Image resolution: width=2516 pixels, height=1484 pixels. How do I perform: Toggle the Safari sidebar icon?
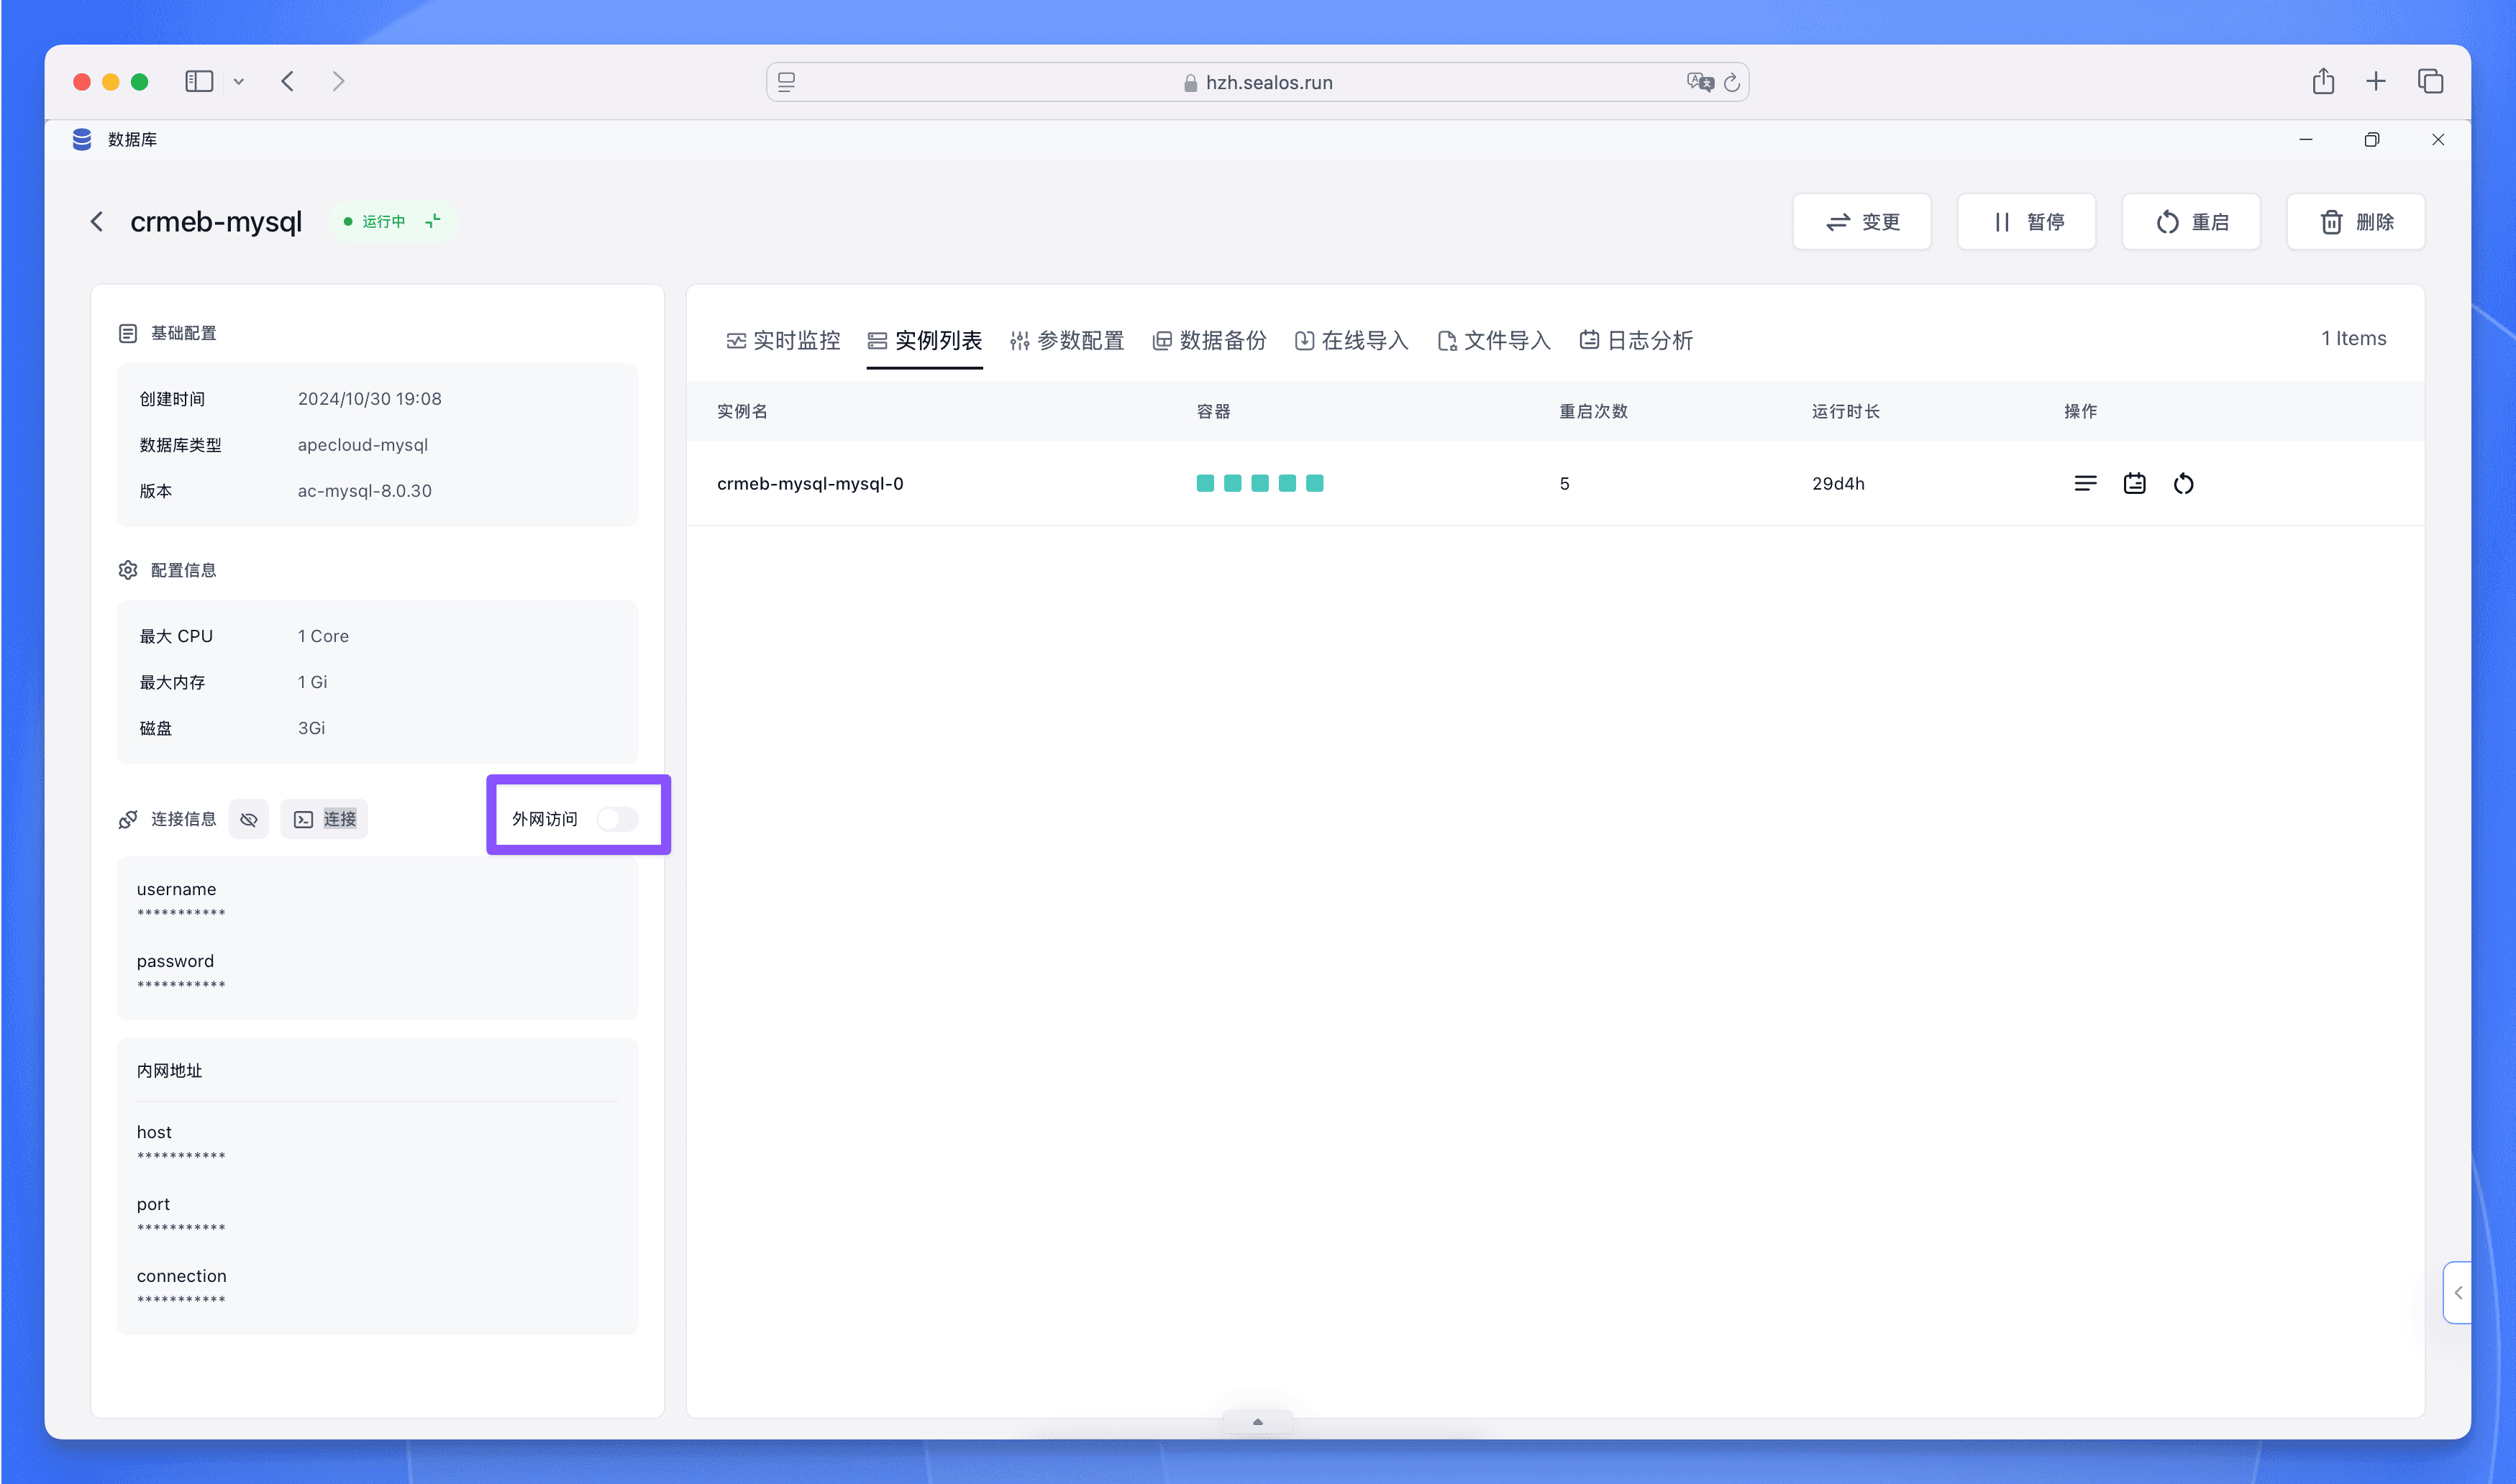point(199,81)
